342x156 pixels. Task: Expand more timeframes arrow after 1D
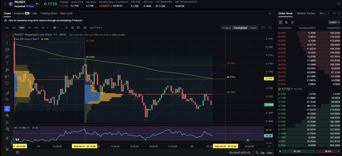48,28
